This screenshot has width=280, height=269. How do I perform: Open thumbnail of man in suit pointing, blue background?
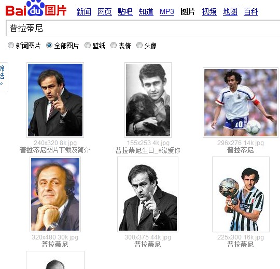point(55,100)
